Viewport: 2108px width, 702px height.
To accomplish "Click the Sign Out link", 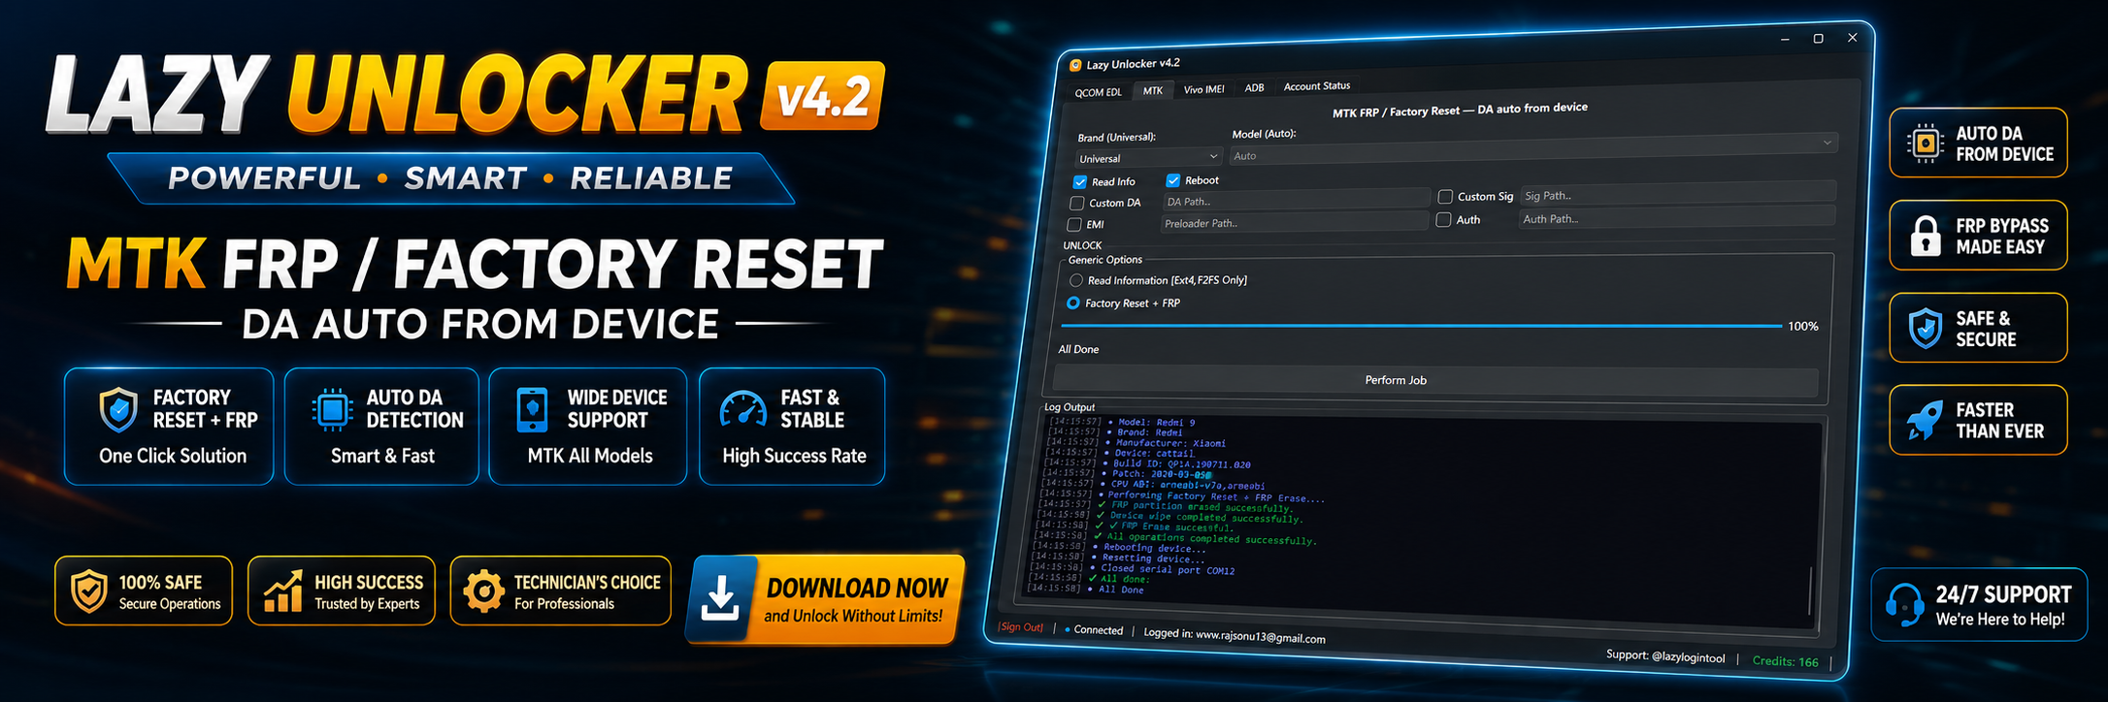I will [1021, 627].
